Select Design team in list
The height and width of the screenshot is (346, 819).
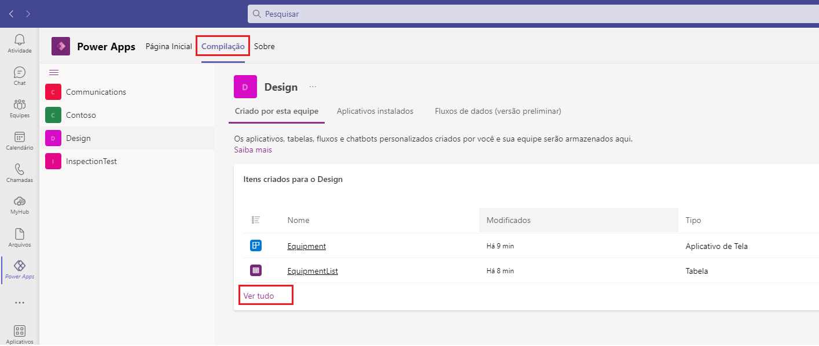127,138
